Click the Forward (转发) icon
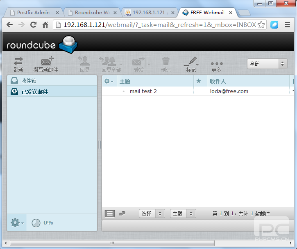The image size is (297, 249). click(138, 64)
